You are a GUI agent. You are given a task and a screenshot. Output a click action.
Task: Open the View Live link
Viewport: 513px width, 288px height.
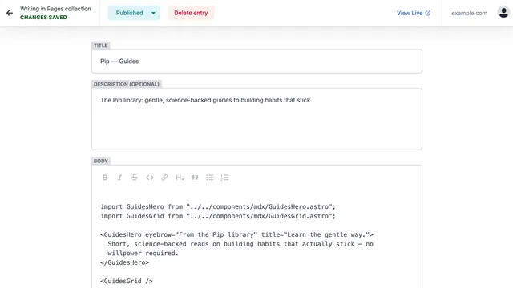(x=414, y=13)
